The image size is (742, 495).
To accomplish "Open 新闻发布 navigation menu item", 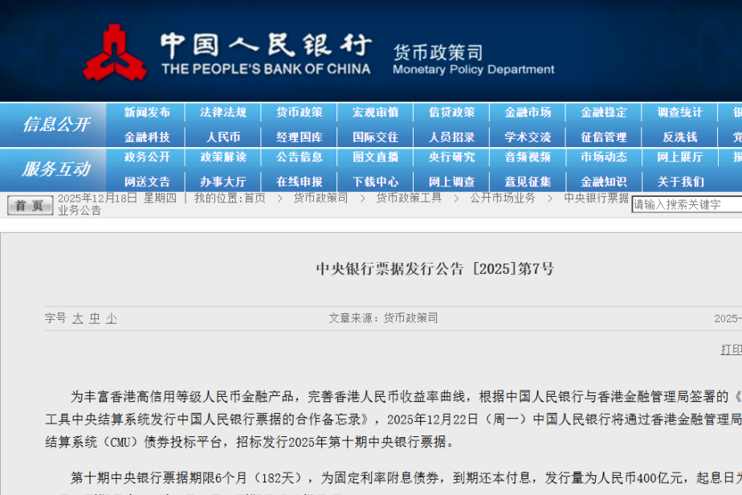I will (147, 112).
